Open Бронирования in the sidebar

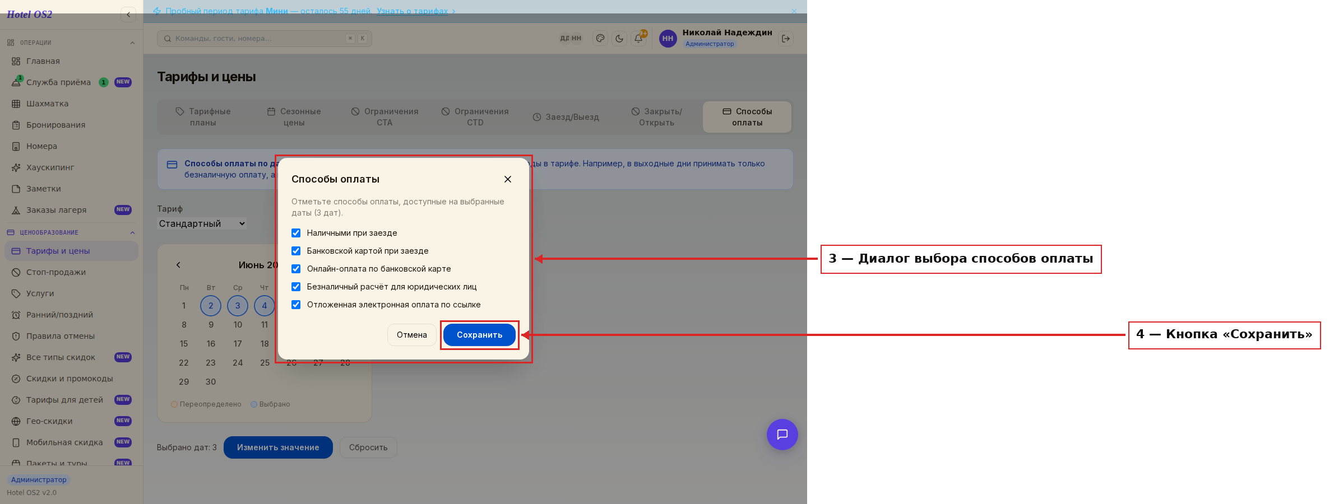click(x=71, y=125)
